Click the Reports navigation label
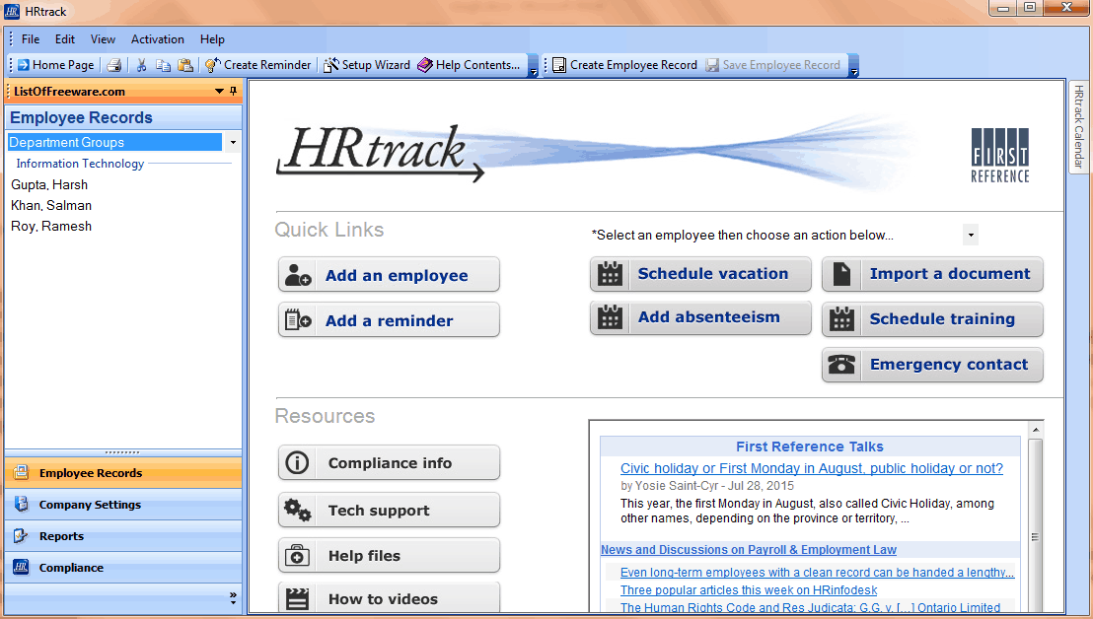Screen dimensions: 1093x619 click(61, 536)
